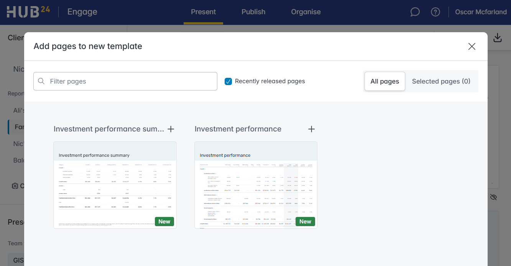The image size is (511, 266).
Task: Switch to the Publish tab
Action: pos(253,12)
